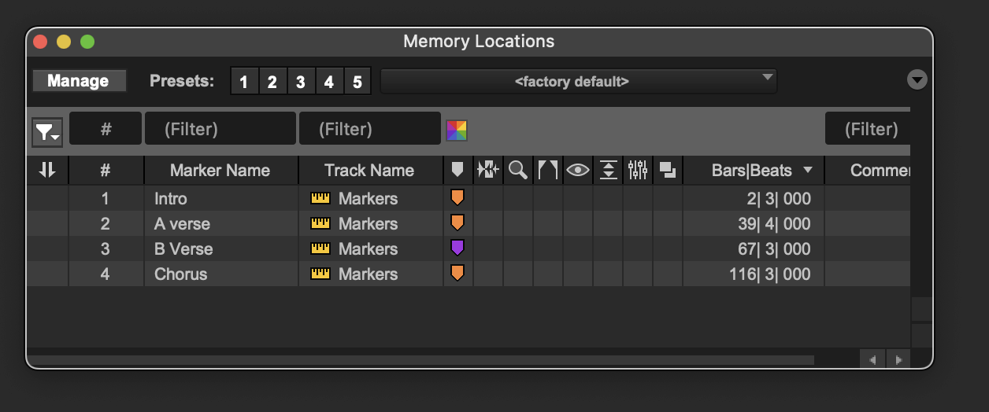Click the group enables mixer column icon

[637, 170]
